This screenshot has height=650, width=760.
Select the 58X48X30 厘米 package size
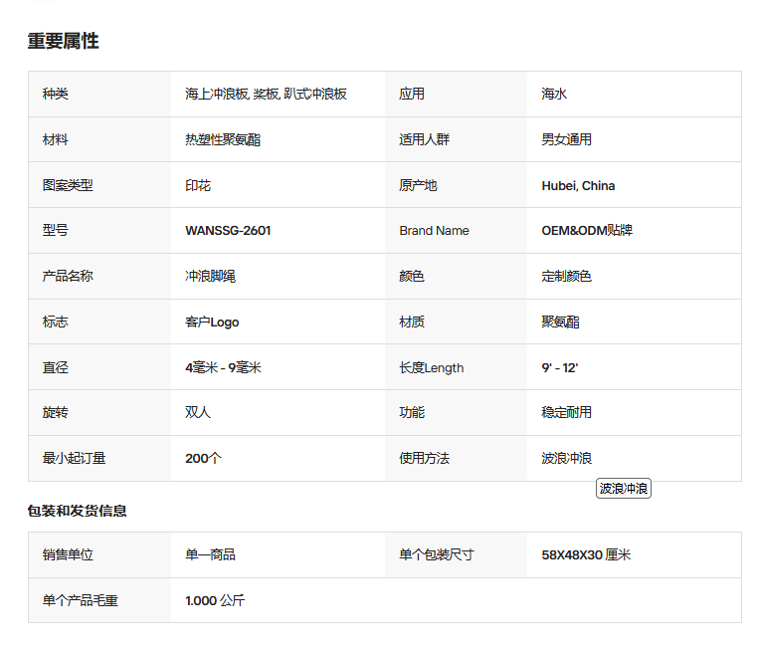[586, 554]
